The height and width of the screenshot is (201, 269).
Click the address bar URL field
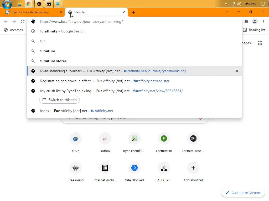click(134, 21)
